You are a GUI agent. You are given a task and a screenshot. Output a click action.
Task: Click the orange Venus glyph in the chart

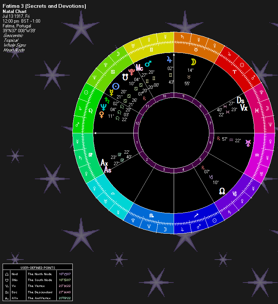tap(101, 114)
